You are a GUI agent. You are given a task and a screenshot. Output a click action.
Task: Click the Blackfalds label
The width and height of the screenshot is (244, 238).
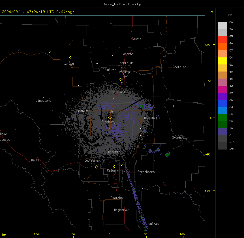pyautogui.click(x=125, y=63)
